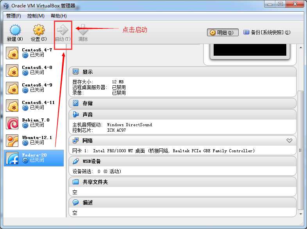The height and width of the screenshot is (229, 307).
Task: Click the 共享文件夹 folder icon
Action: tap(75, 182)
